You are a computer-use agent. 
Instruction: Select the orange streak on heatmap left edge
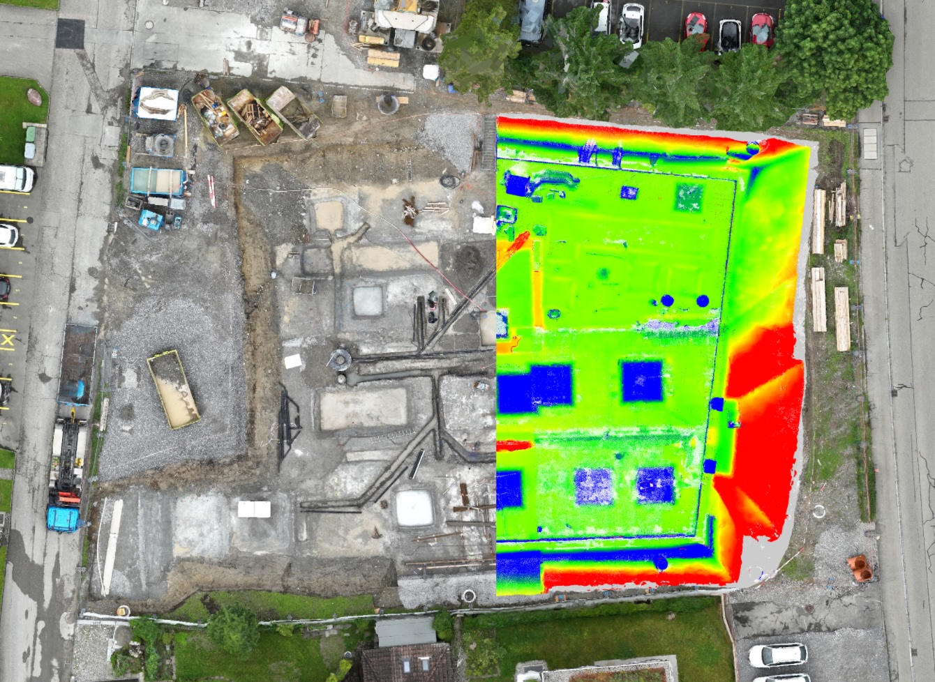[x=516, y=246]
